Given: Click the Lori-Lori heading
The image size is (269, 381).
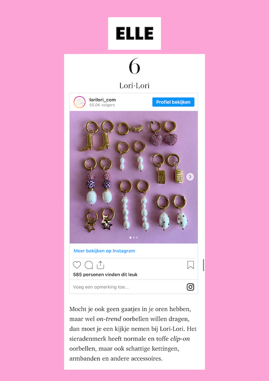Looking at the screenshot, I should coord(134,86).
